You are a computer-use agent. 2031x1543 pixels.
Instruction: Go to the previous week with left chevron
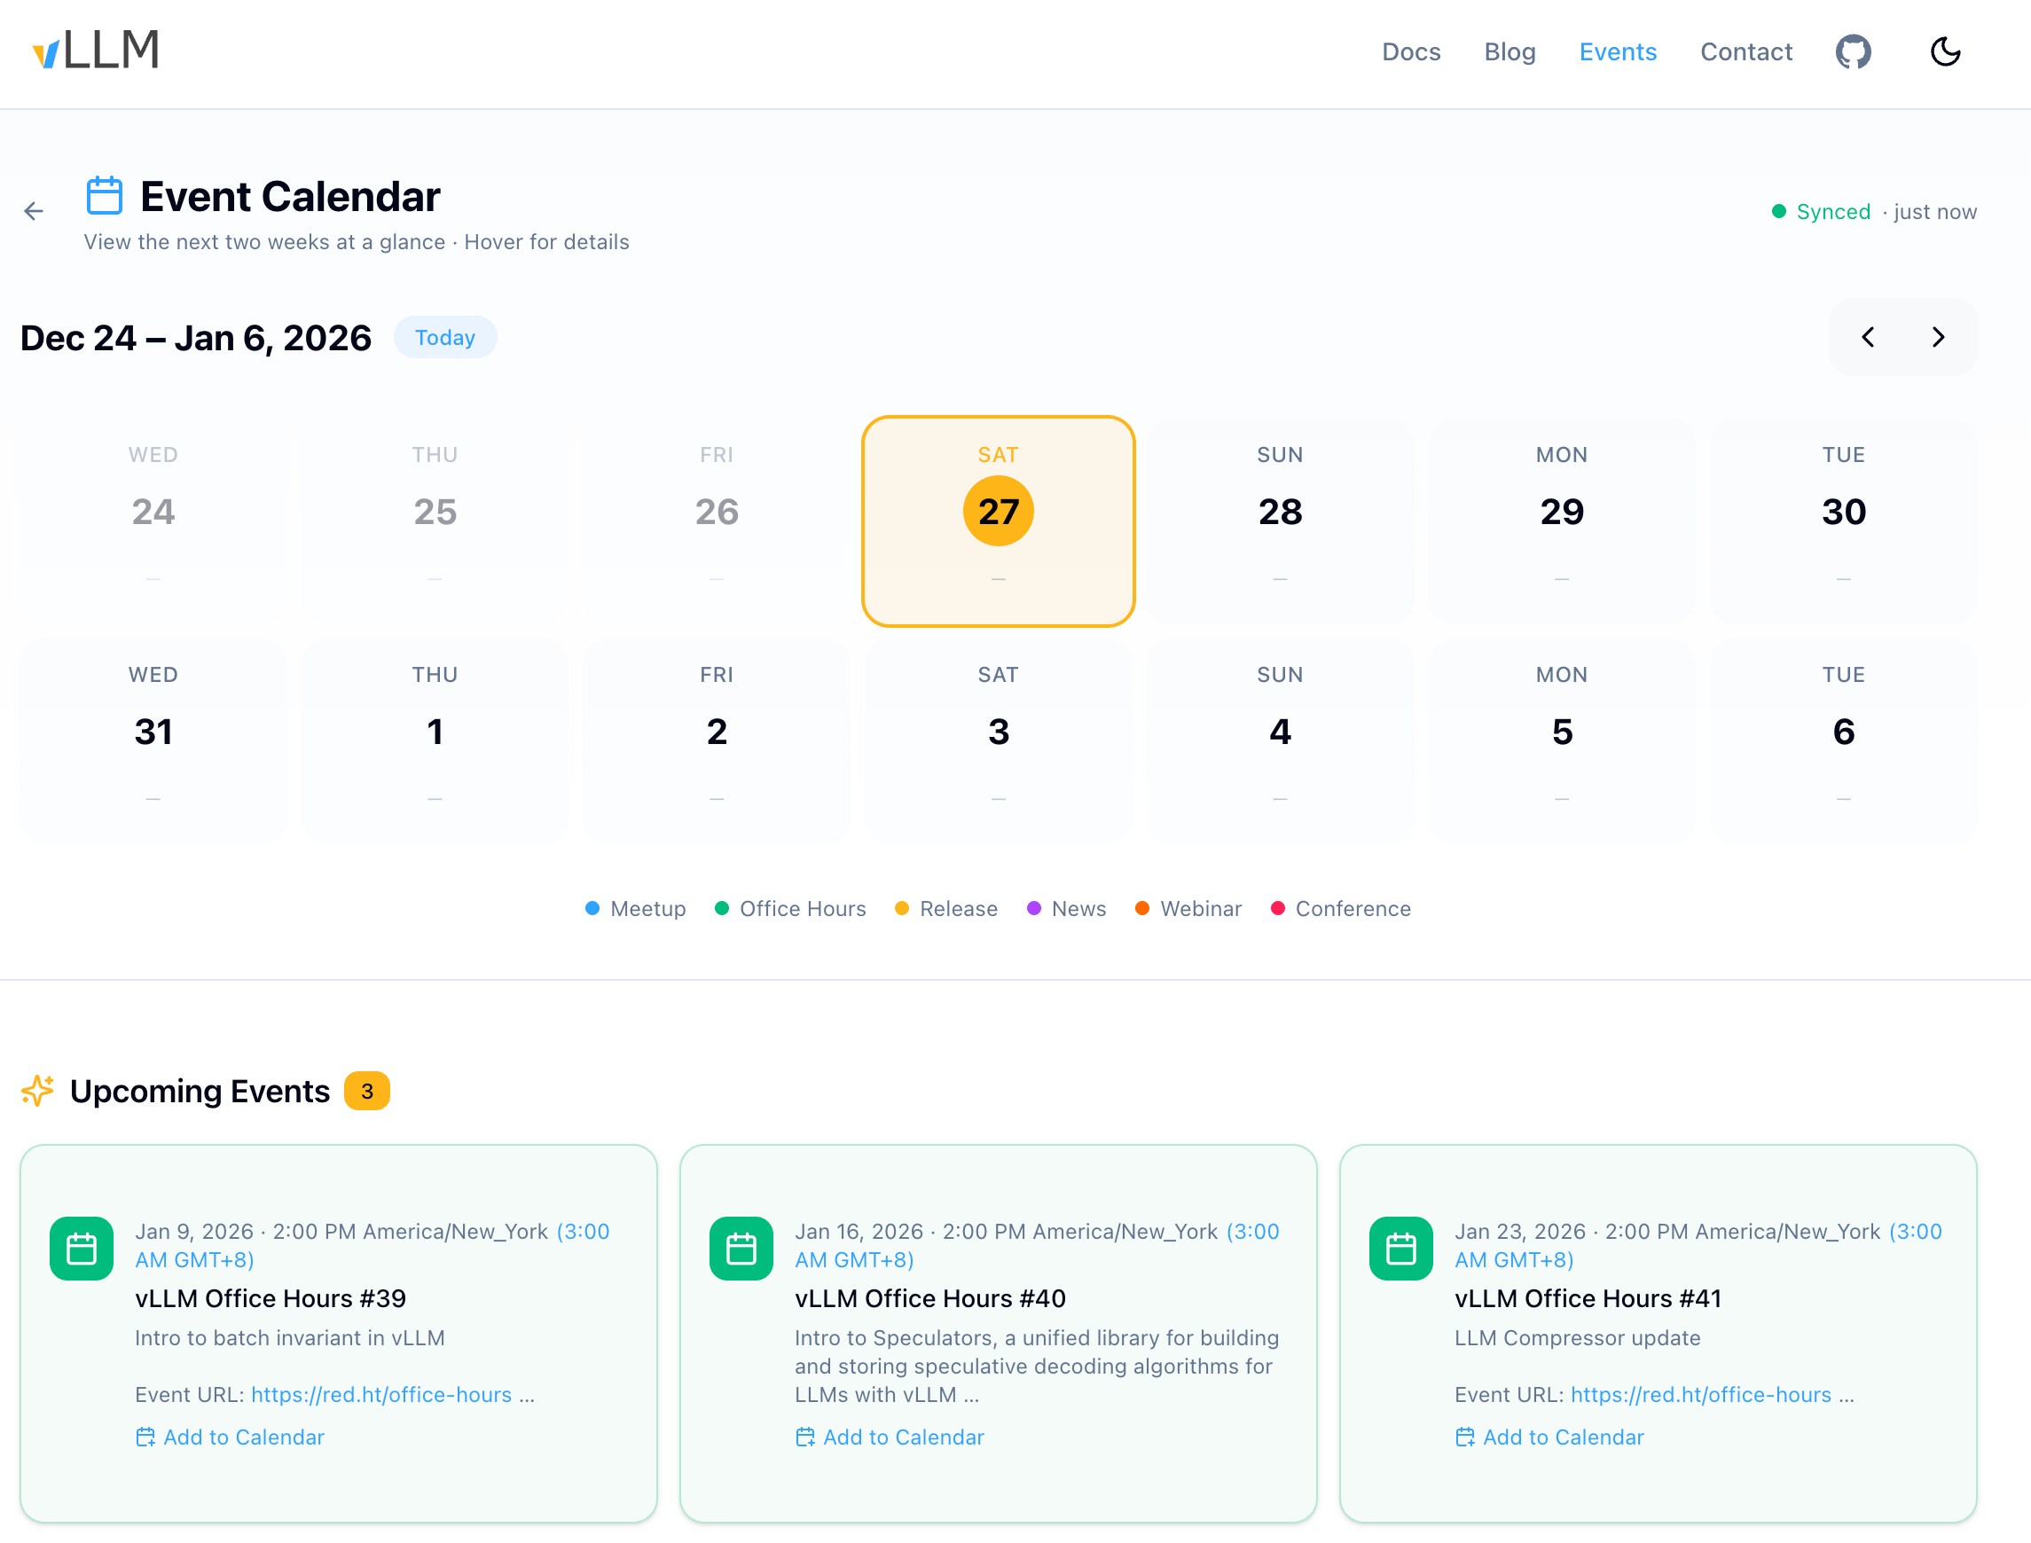point(1868,337)
